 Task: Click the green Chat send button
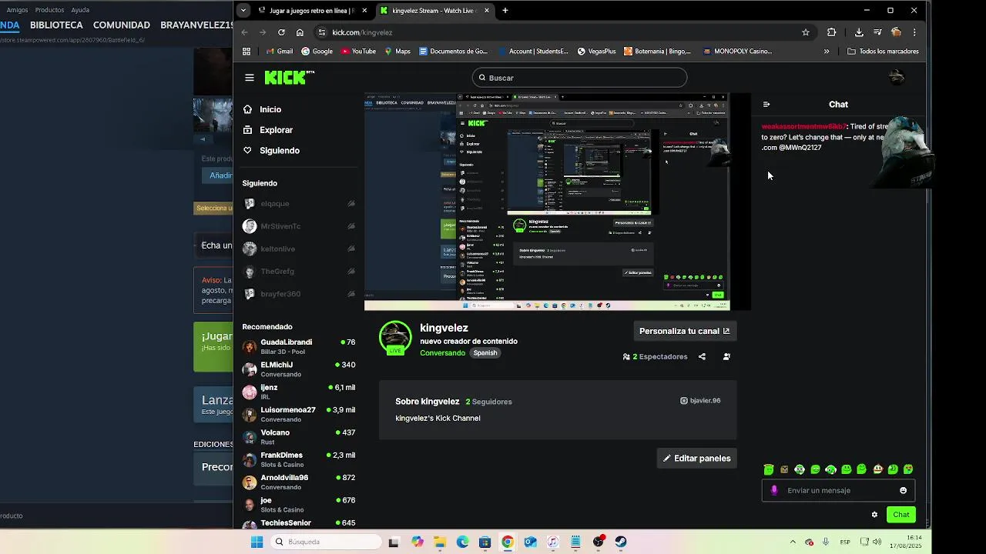coord(900,515)
